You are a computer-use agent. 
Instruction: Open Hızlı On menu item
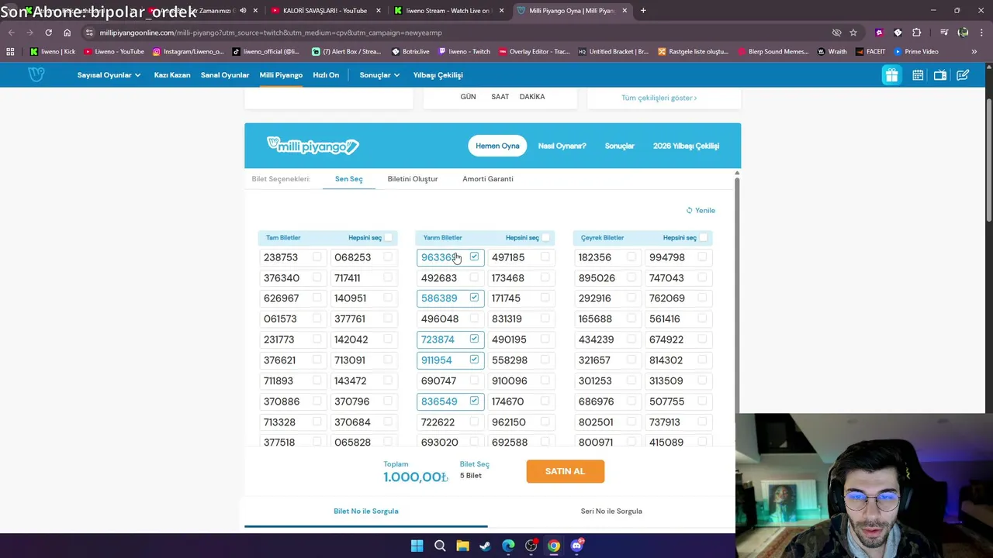pyautogui.click(x=326, y=75)
